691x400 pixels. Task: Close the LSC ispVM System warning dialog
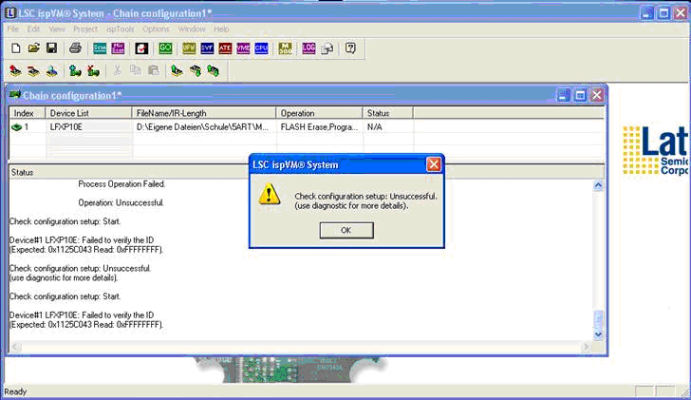[434, 164]
